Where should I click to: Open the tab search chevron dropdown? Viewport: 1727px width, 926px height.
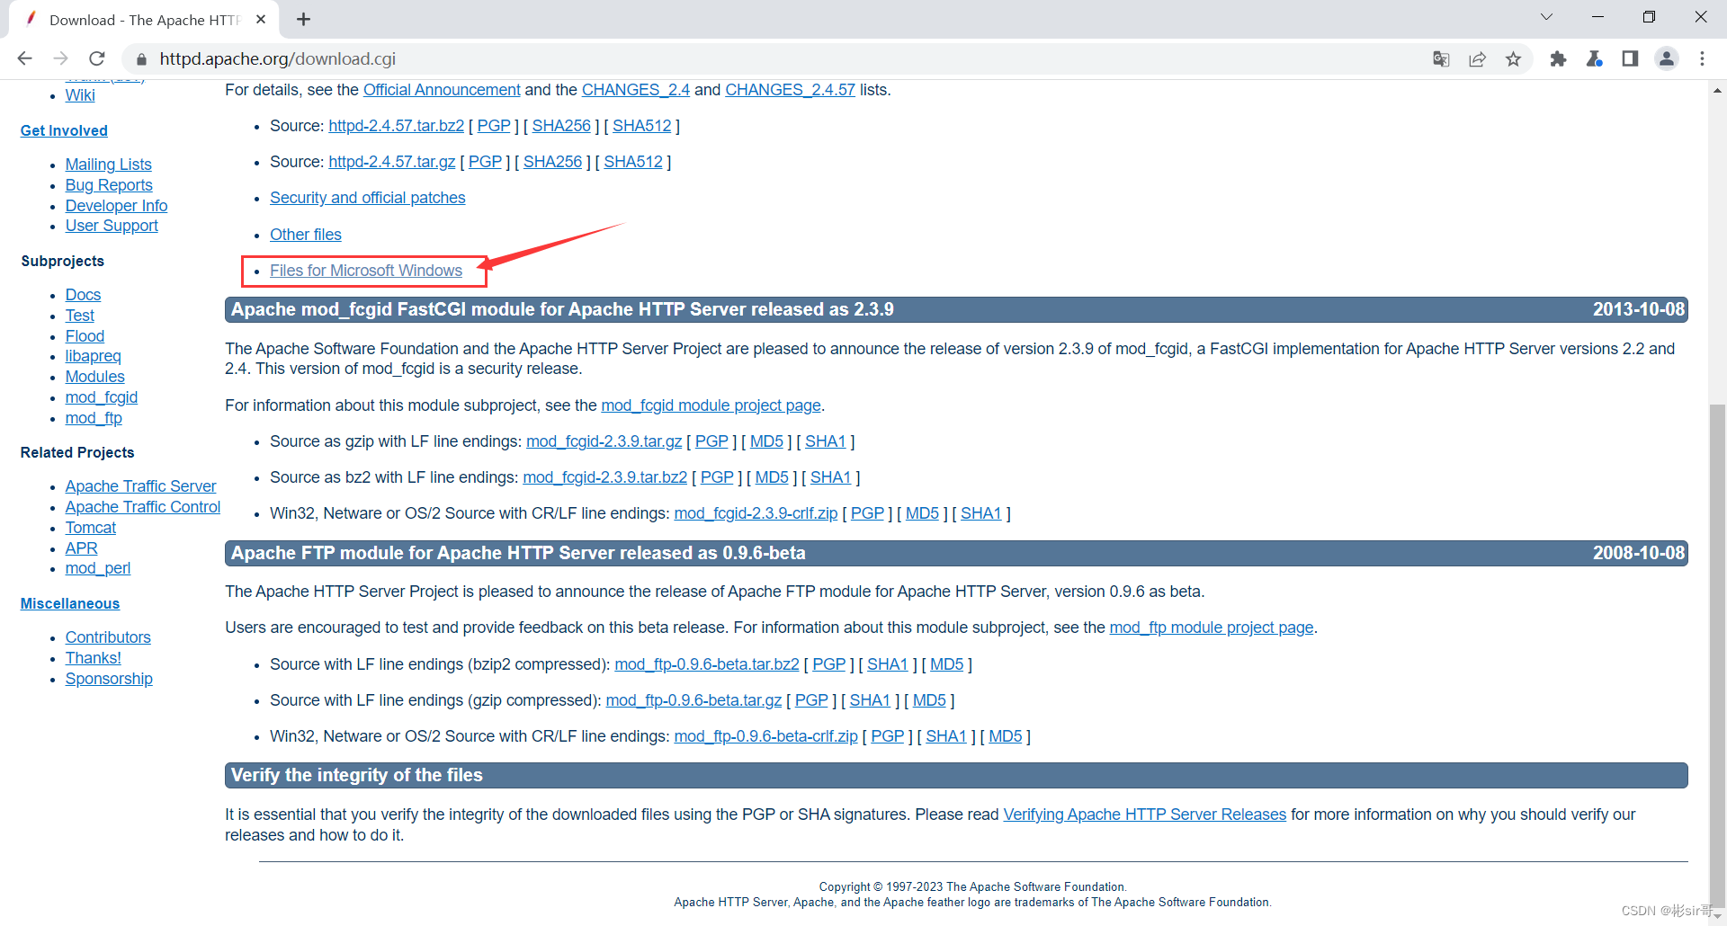[x=1546, y=17]
